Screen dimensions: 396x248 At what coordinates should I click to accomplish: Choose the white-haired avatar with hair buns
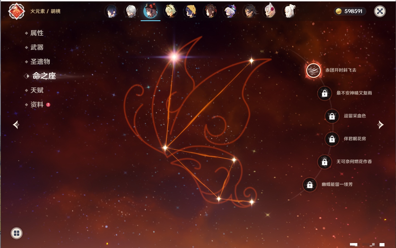coord(289,12)
